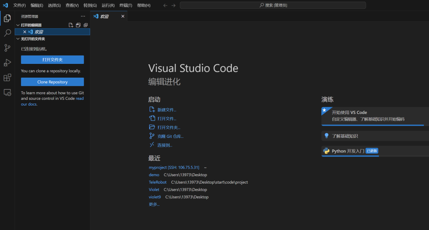
Task: Click the save all icon in 打开的编辑器 header
Action: [78, 25]
